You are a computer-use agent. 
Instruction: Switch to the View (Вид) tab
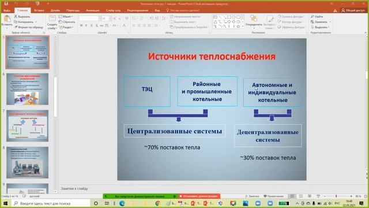[x=157, y=10]
